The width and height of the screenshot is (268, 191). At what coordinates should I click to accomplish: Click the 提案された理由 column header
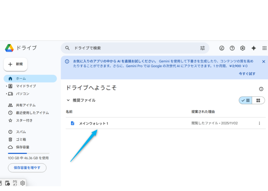tap(203, 112)
